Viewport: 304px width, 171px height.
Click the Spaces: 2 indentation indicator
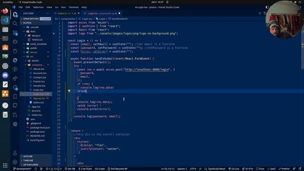pyautogui.click(x=182, y=169)
